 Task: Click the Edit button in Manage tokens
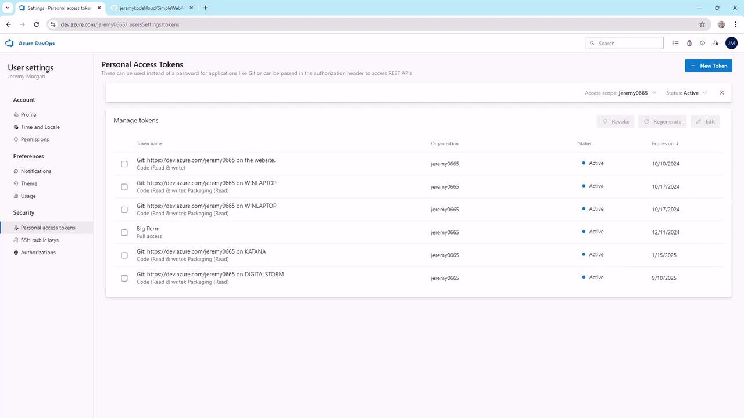[705, 121]
